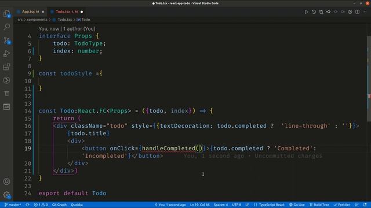Click 'interface Props' declaration
The height and width of the screenshot is (208, 371).
65,36
